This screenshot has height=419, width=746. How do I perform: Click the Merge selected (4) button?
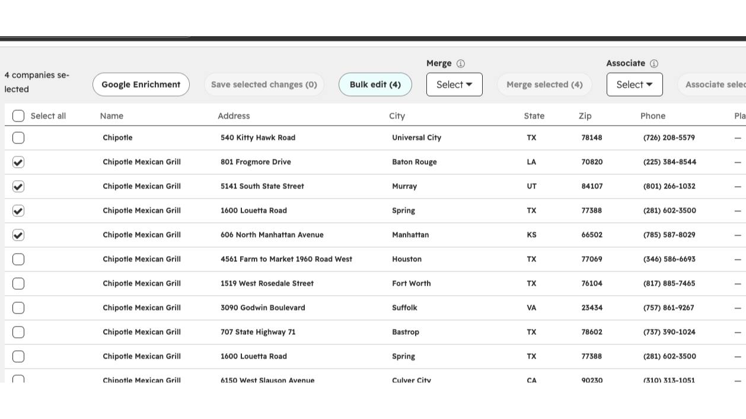pyautogui.click(x=544, y=84)
